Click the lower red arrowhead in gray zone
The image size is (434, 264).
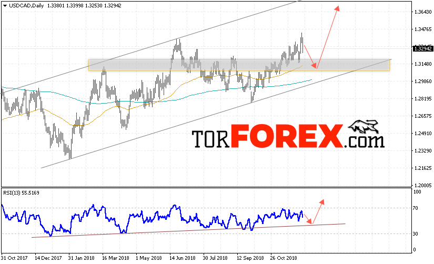click(314, 66)
